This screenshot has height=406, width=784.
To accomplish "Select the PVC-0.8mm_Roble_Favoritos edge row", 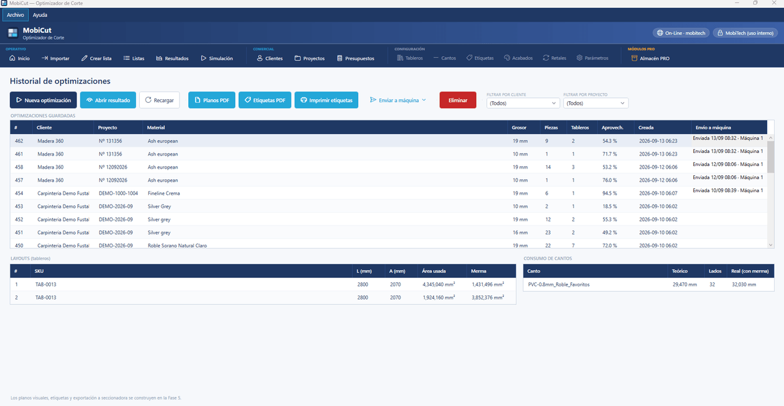I will coord(648,284).
